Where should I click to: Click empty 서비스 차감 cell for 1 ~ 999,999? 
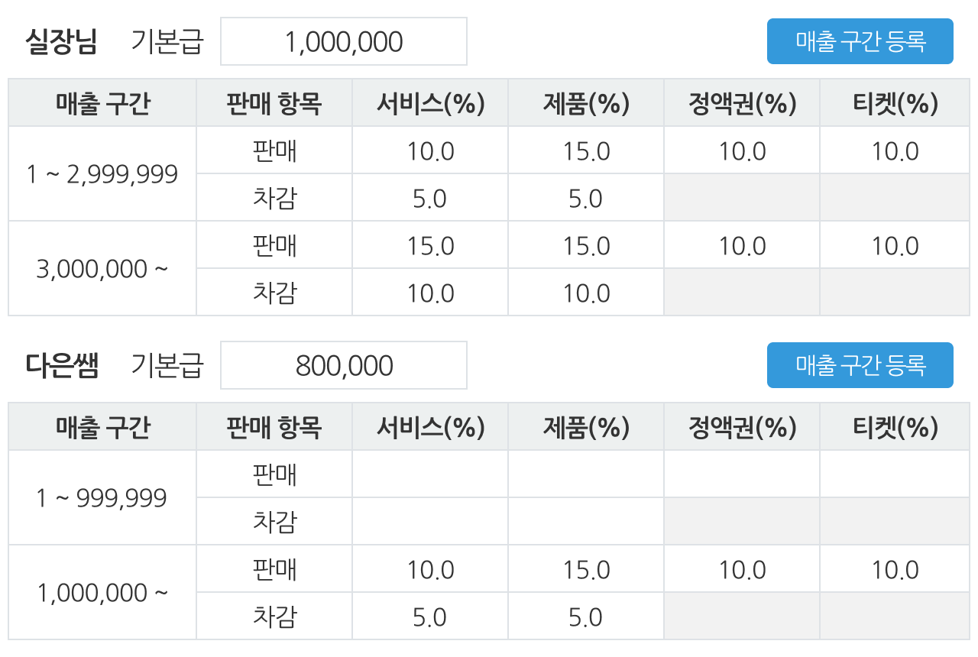(x=430, y=522)
